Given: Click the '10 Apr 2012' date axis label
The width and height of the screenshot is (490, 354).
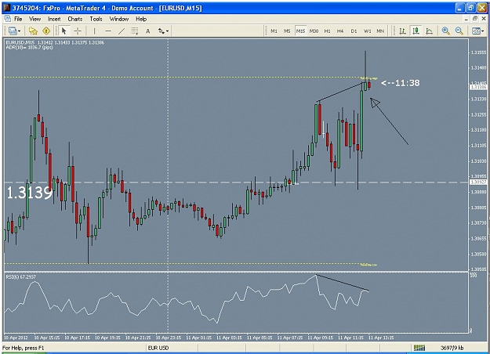Looking at the screenshot, I should tap(16, 338).
